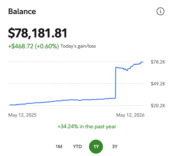
Task: Click the $49.2K axis label
Action: (158, 84)
